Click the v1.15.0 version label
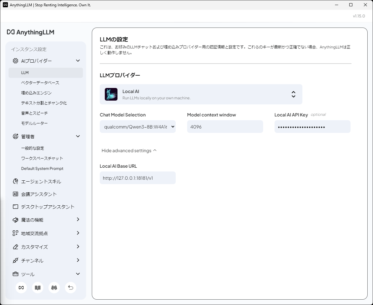The width and height of the screenshot is (373, 305). point(359,16)
